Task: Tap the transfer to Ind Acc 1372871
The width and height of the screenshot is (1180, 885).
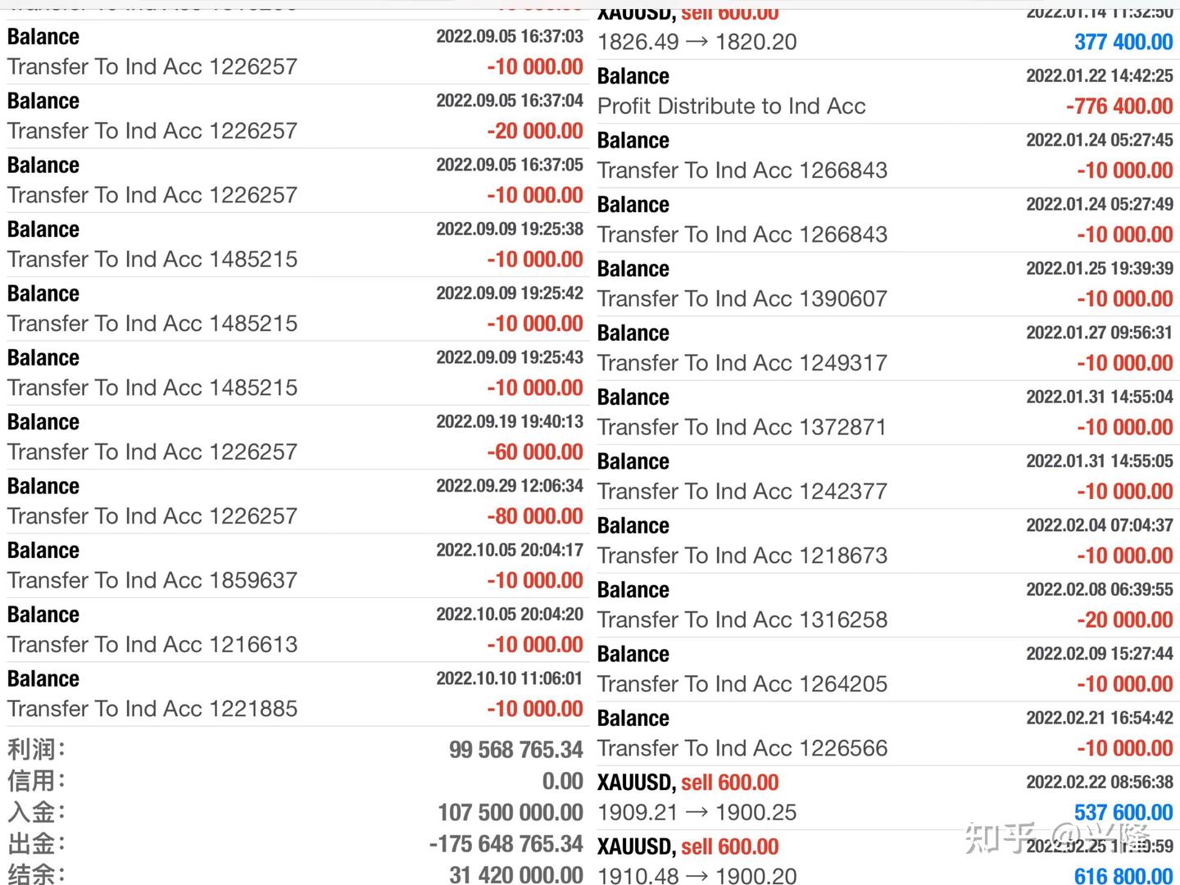Action: [742, 427]
